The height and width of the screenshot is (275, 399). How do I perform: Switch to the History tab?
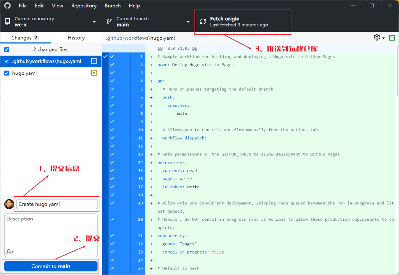76,37
